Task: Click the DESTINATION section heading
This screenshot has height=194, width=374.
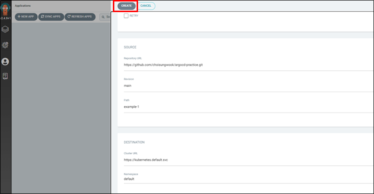Action: coord(134,142)
